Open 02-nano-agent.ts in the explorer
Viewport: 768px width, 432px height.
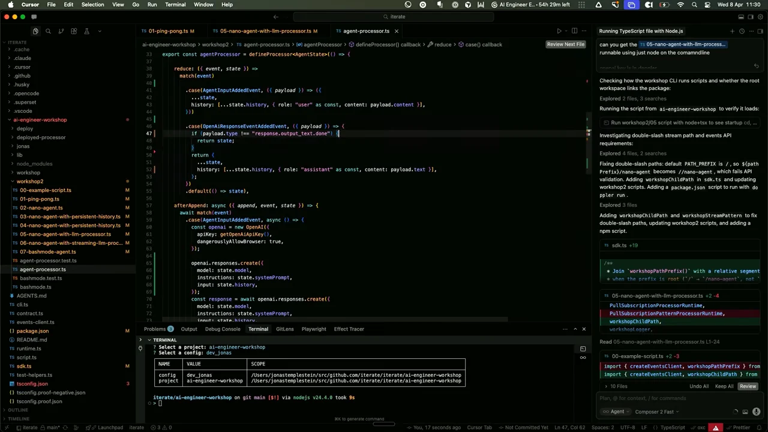[41, 208]
